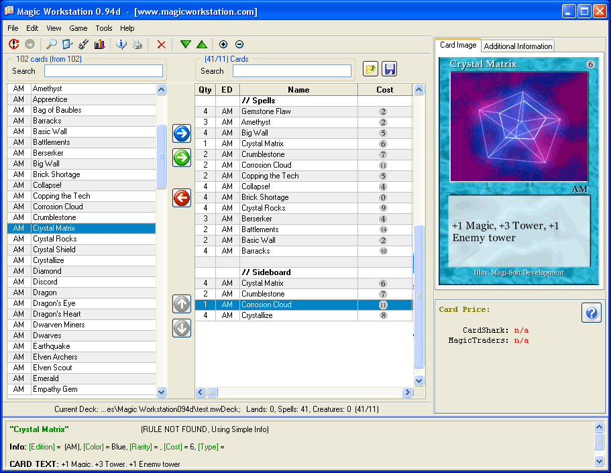Click the red X delete icon
The height and width of the screenshot is (473, 611).
coord(162,44)
